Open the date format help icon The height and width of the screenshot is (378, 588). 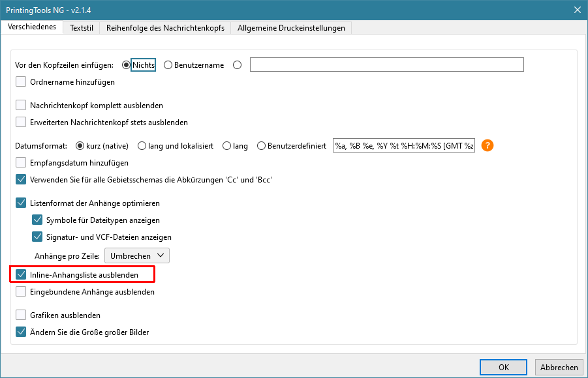point(487,145)
